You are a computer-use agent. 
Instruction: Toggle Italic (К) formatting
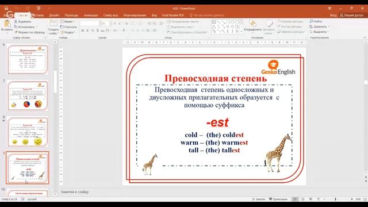pos(87,30)
